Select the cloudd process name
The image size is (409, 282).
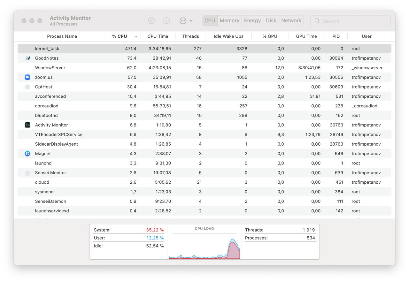point(42,182)
